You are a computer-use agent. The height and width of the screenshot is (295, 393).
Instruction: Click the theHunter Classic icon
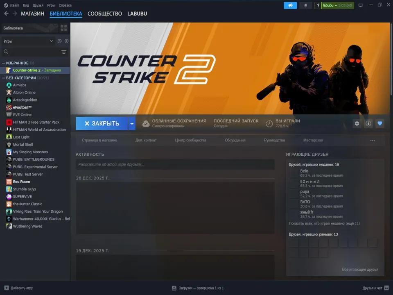pos(9,204)
